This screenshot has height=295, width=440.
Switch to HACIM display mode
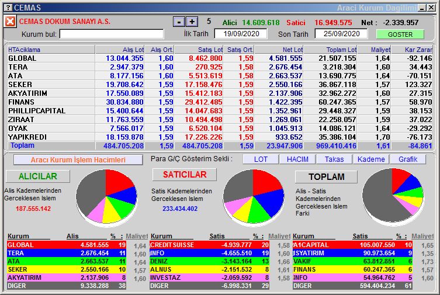(297, 159)
